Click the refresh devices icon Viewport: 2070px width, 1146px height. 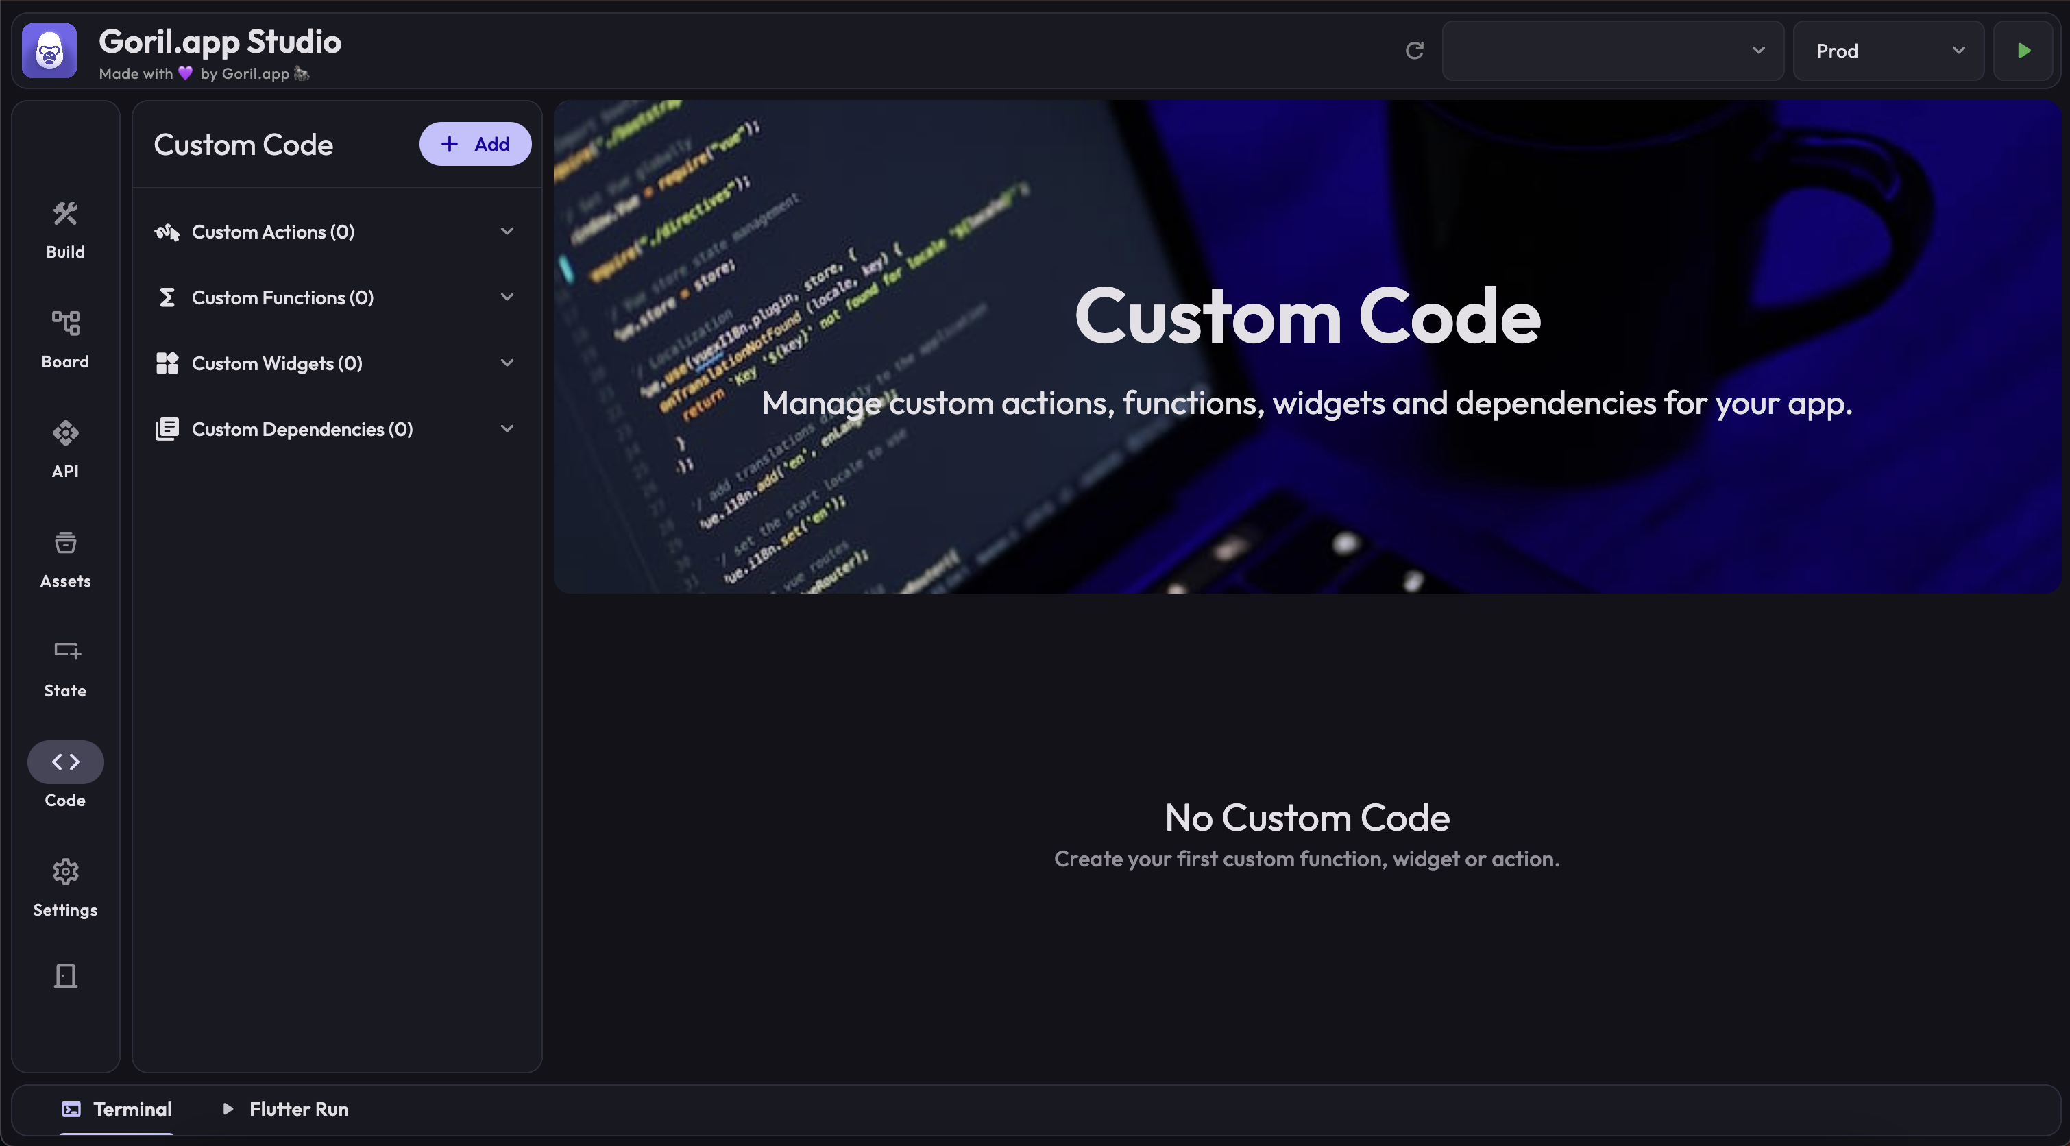point(1414,51)
